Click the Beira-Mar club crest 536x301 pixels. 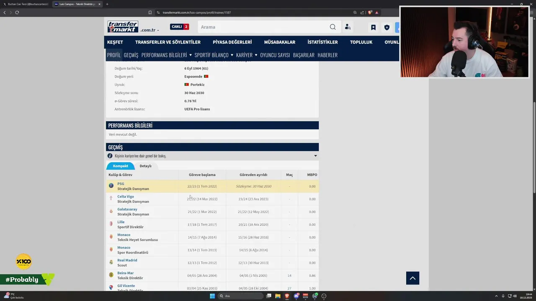point(111,275)
